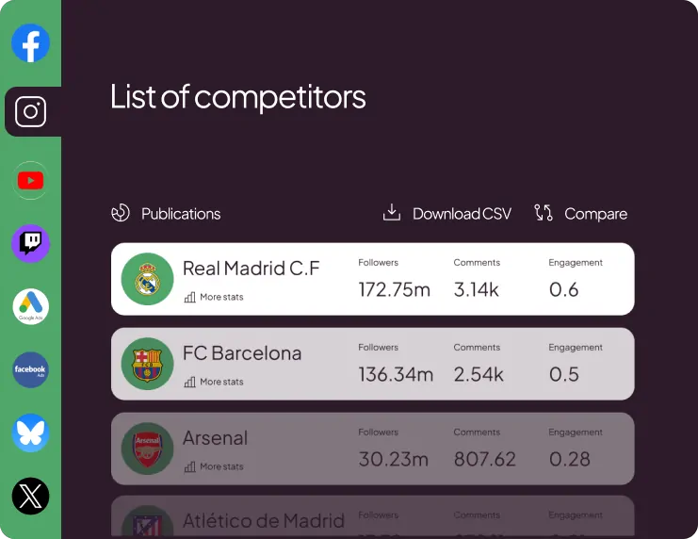This screenshot has height=539, width=698.
Task: Click the Publications chart icon
Action: [x=120, y=213]
